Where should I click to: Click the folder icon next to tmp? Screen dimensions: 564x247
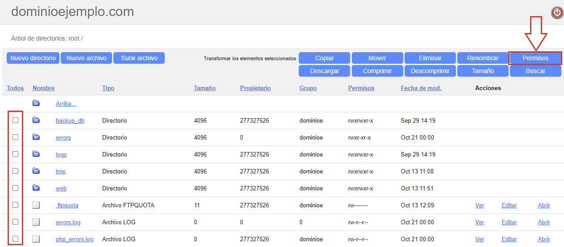click(36, 171)
